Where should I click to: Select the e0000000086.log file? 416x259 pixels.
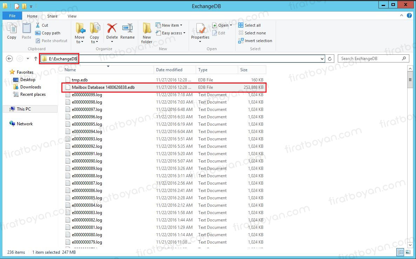(164, 191)
